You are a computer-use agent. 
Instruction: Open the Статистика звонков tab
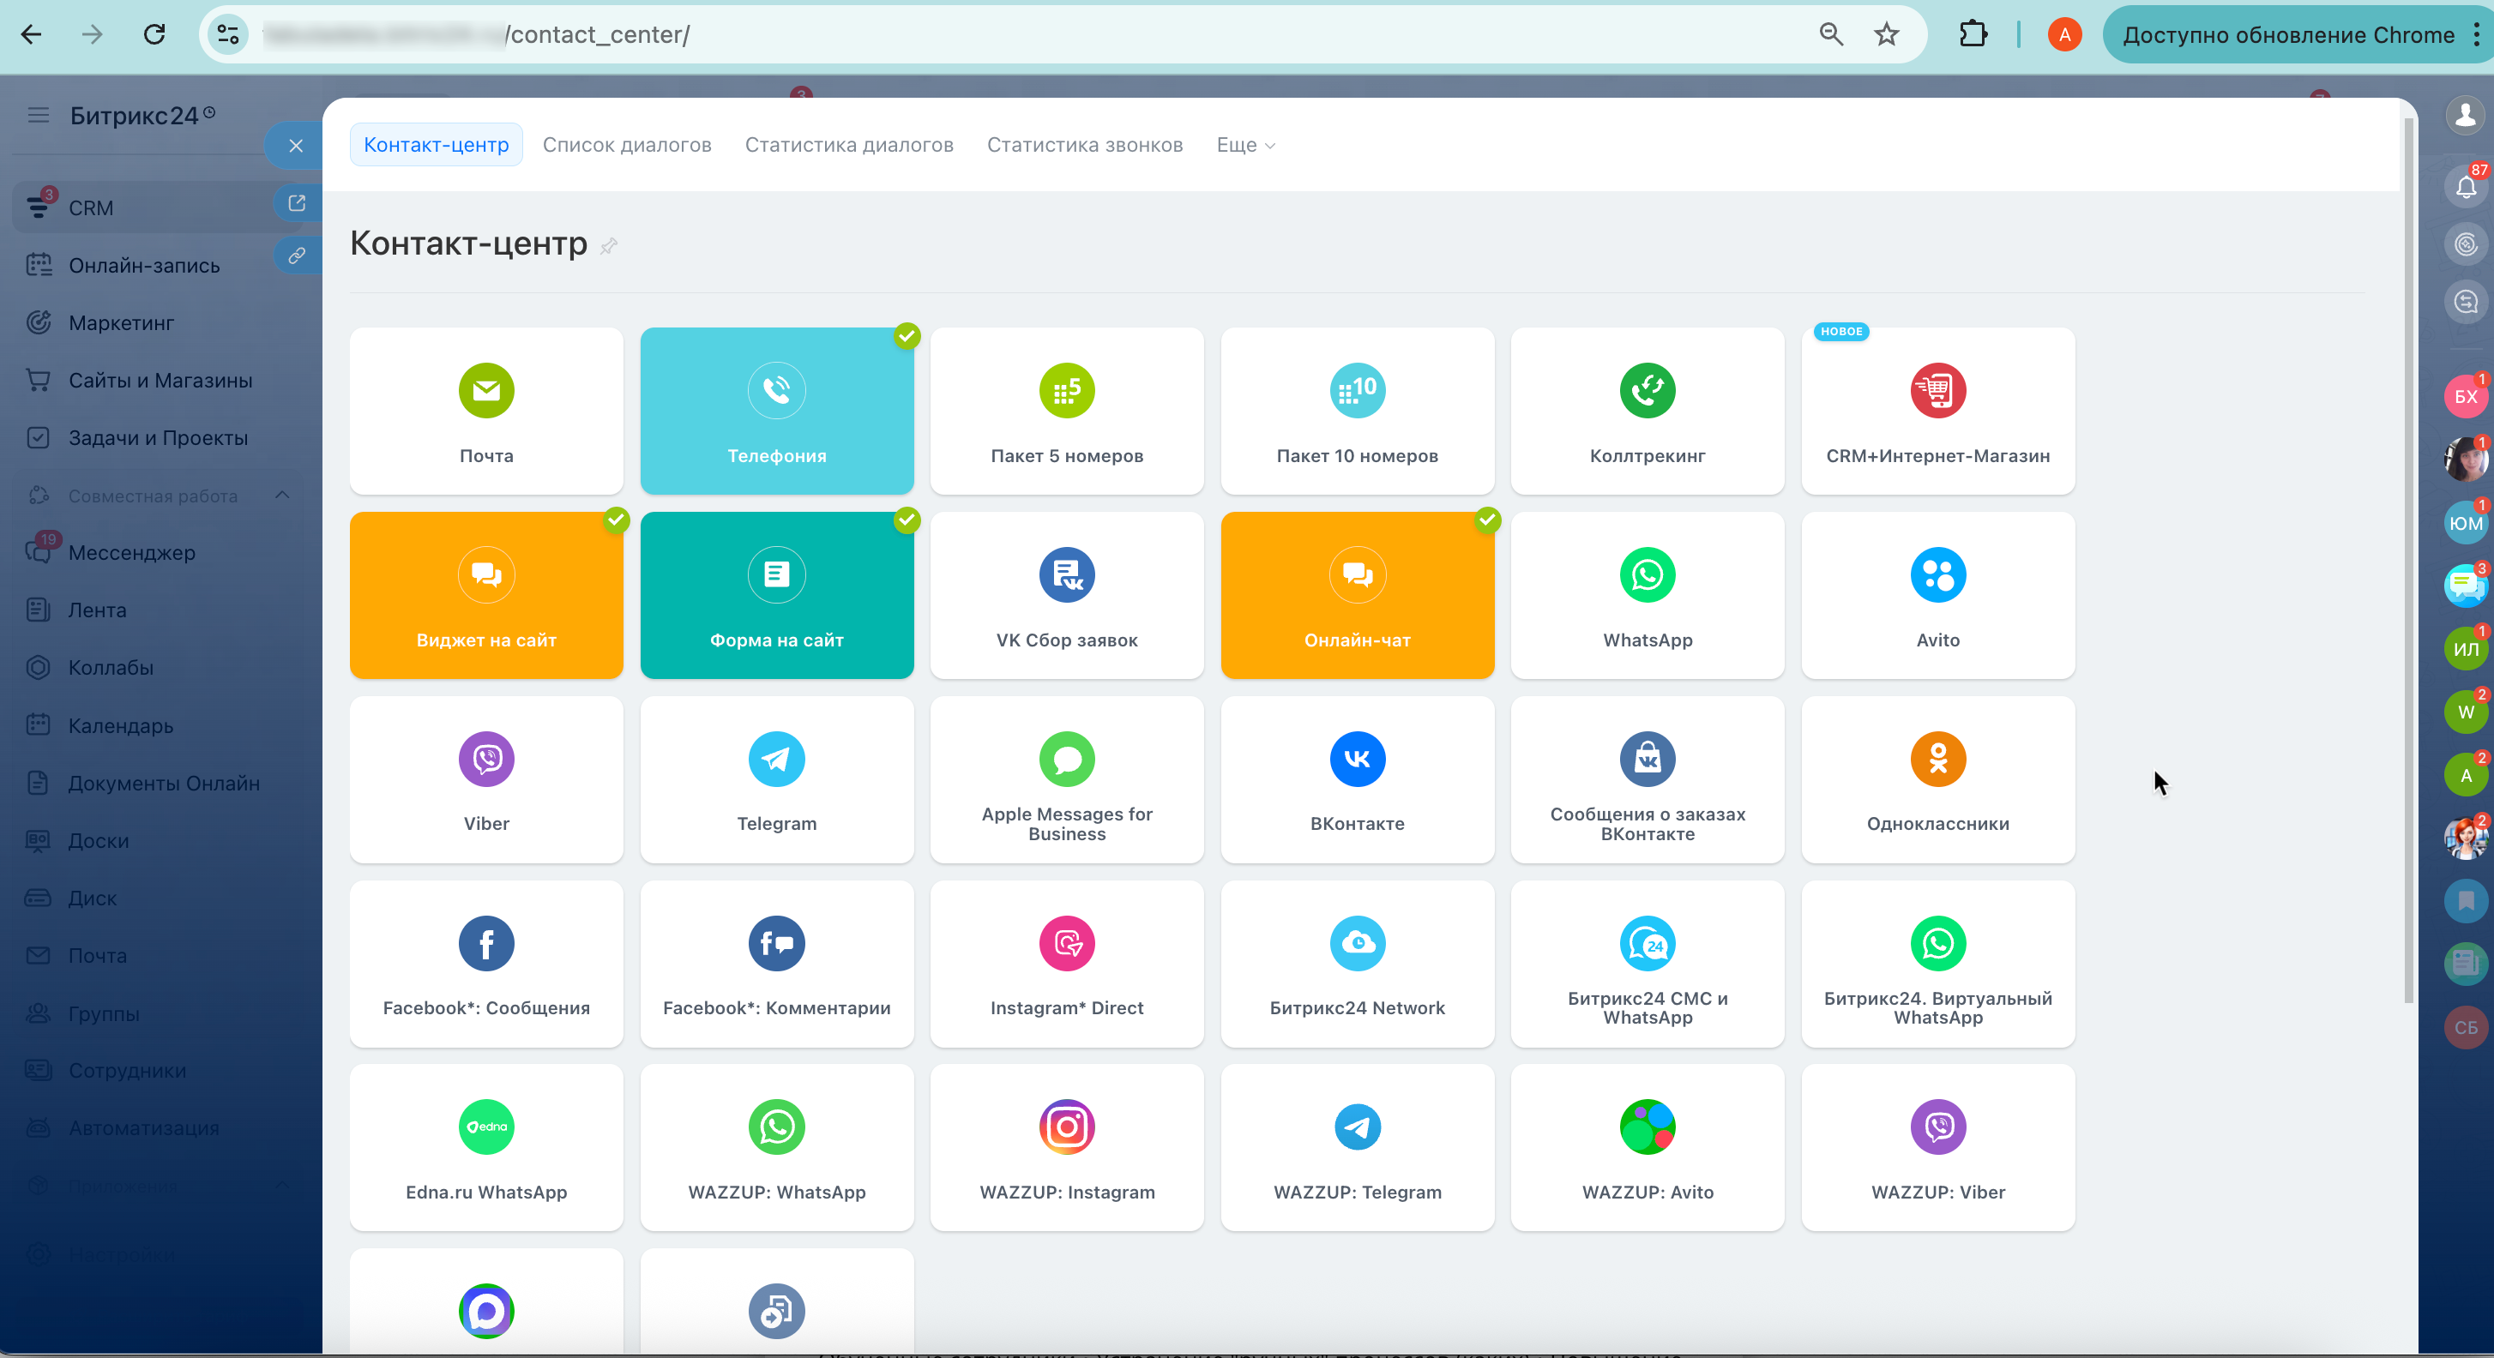point(1084,145)
